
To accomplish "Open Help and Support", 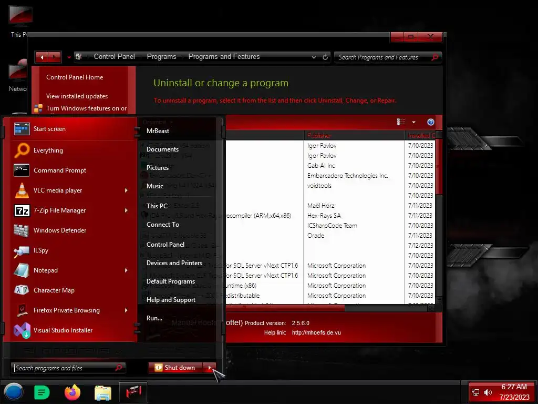I will 171,300.
